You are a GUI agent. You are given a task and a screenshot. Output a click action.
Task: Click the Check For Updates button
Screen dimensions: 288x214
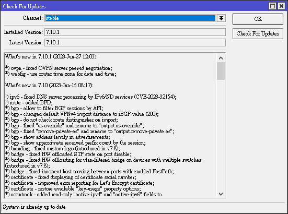pyautogui.click(x=258, y=33)
